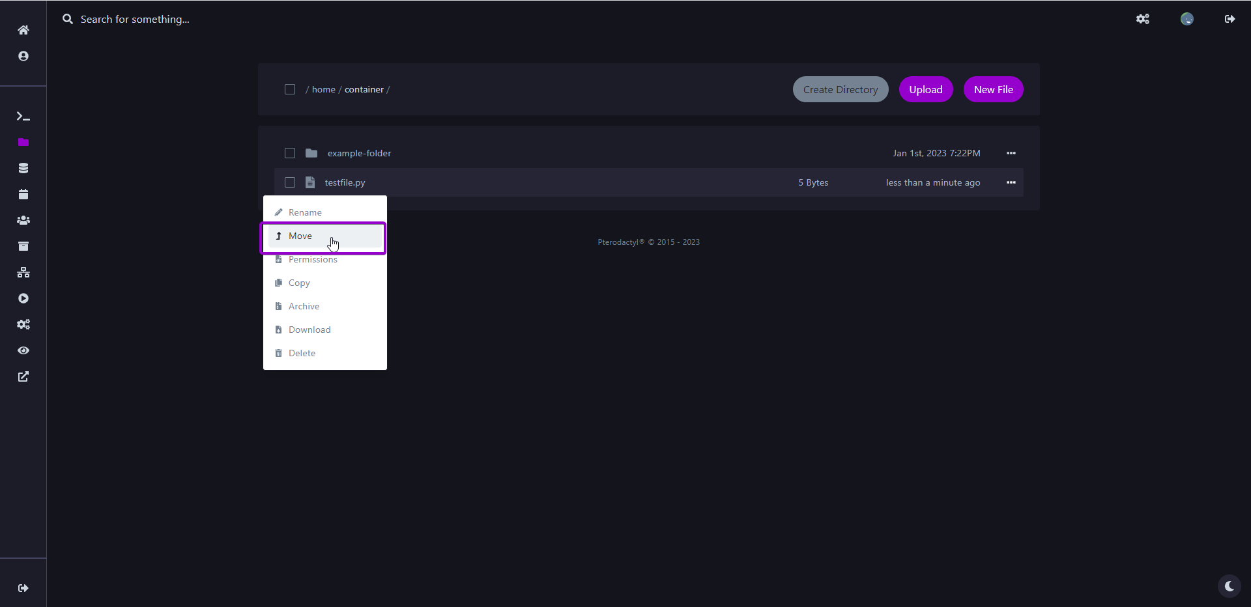Image resolution: width=1251 pixels, height=607 pixels.
Task: Tick the checkbox next to example-folder
Action: 290,153
